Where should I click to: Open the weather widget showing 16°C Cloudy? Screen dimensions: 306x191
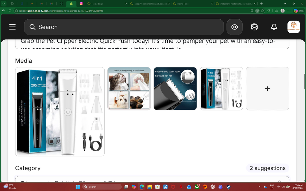[x=10, y=187]
